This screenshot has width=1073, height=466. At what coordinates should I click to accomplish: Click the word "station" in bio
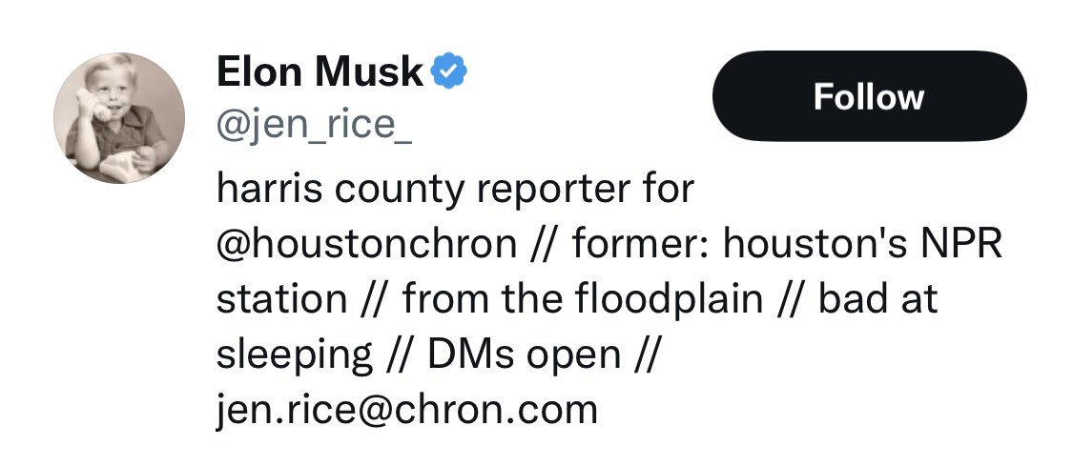281,299
